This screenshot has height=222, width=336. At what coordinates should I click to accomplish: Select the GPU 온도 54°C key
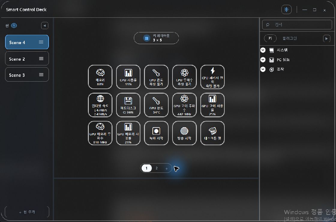(156, 105)
